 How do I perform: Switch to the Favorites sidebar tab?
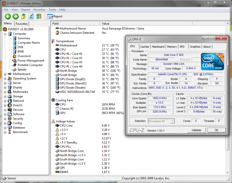coord(22,24)
